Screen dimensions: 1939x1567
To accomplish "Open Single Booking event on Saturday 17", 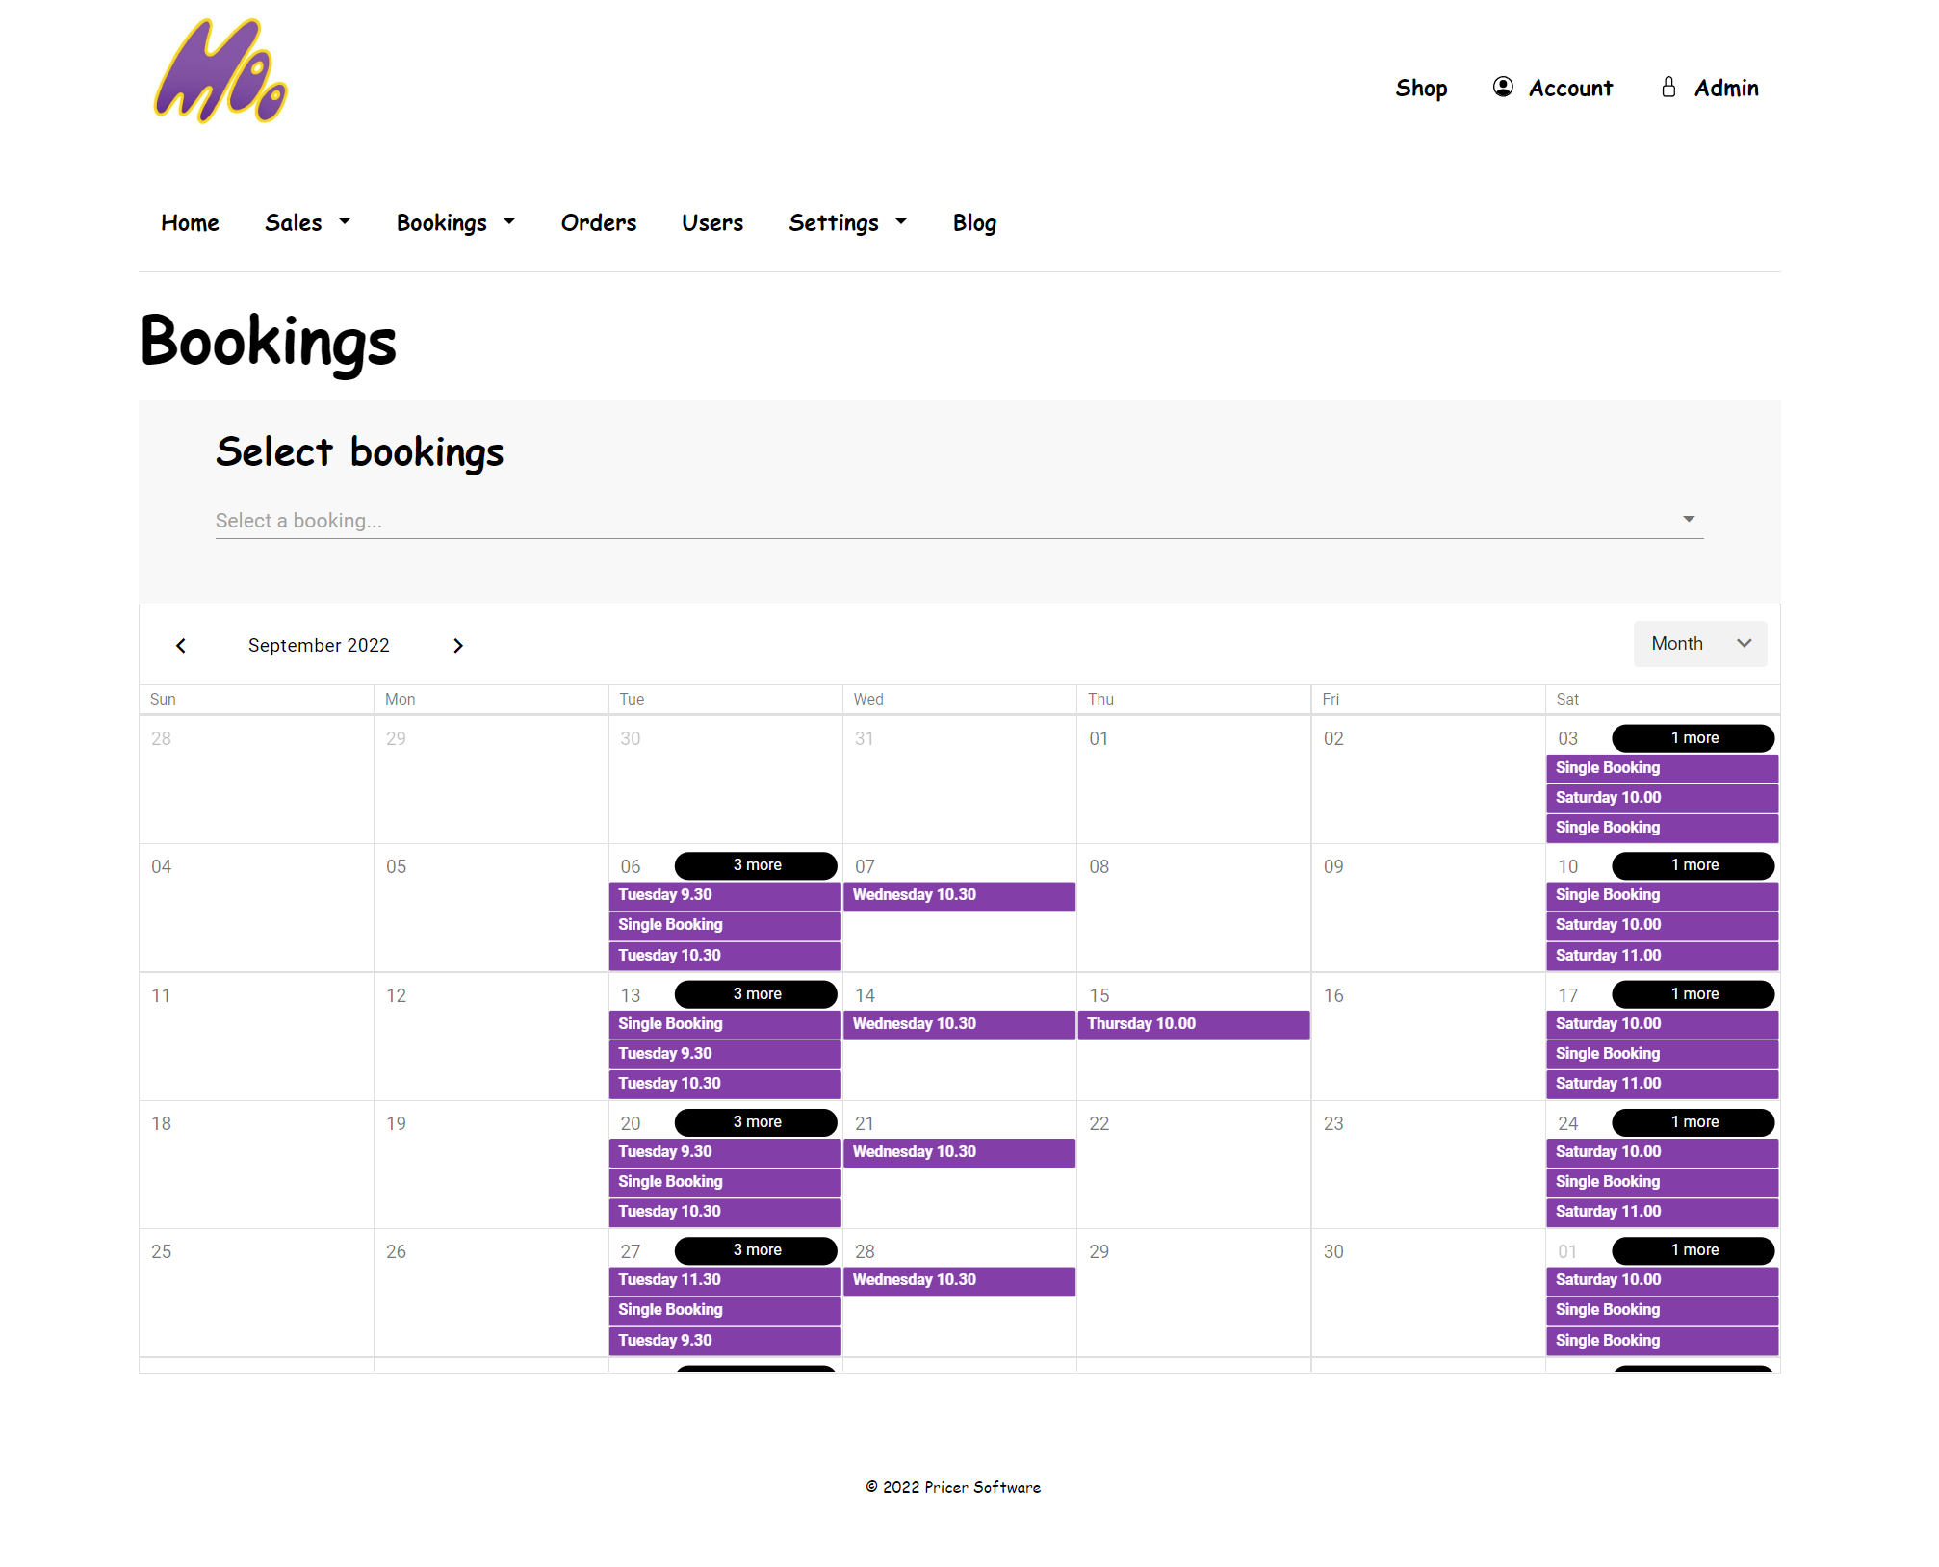I will point(1662,1054).
